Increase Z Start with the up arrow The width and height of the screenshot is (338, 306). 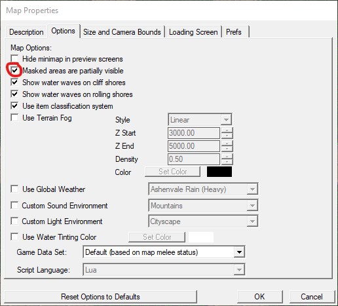point(227,130)
